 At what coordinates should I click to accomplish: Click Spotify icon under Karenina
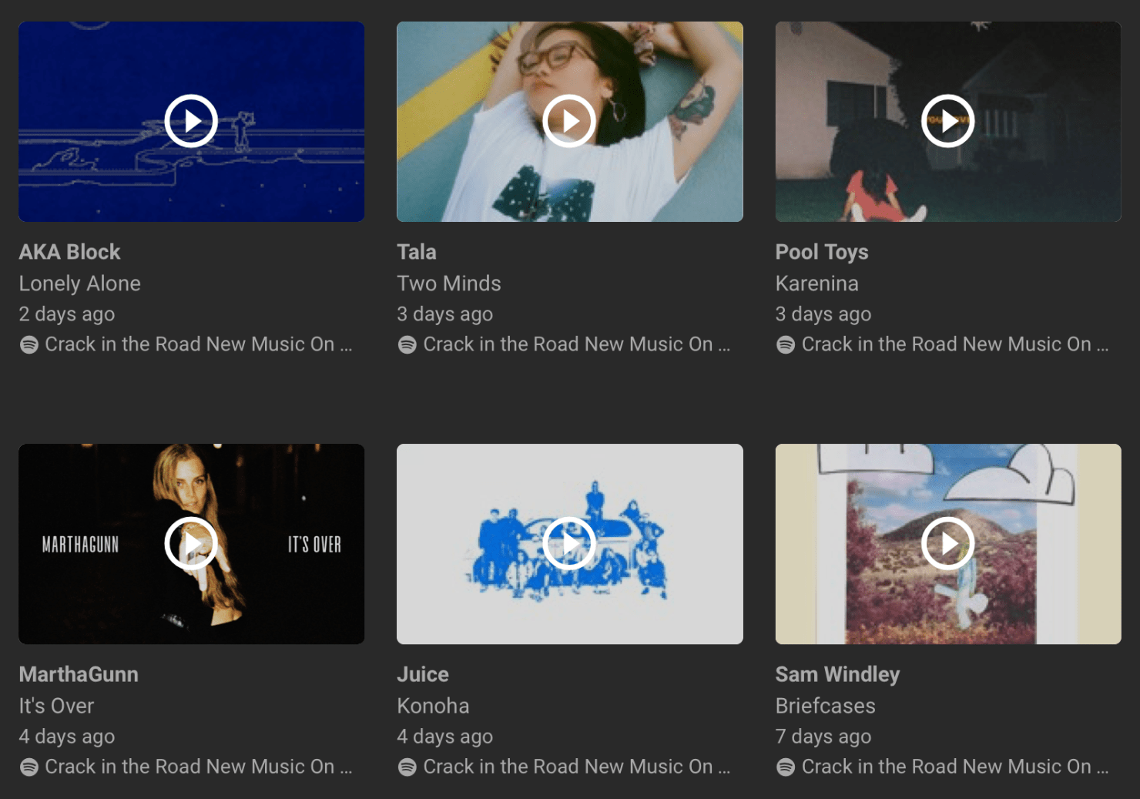click(x=786, y=344)
